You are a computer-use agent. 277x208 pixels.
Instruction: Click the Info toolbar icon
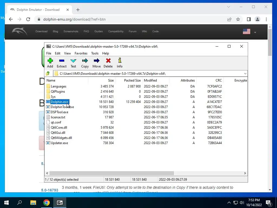click(x=120, y=60)
